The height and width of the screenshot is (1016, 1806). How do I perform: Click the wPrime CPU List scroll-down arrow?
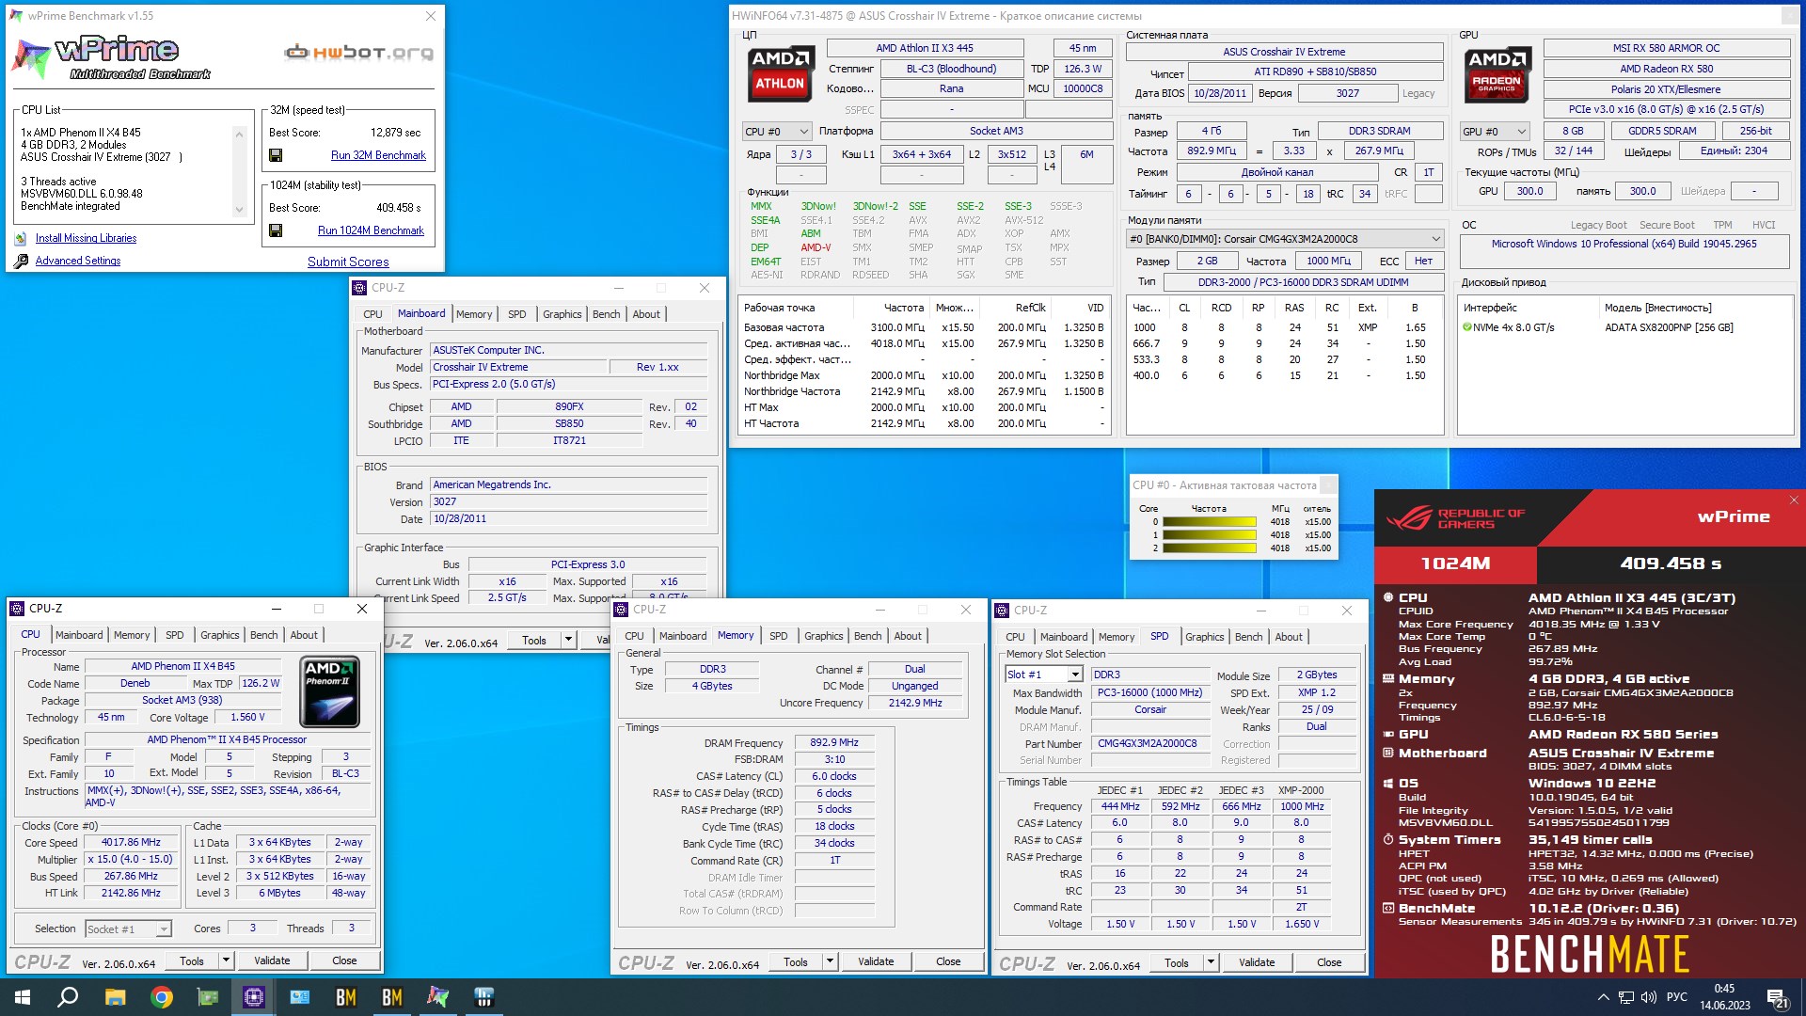(239, 211)
